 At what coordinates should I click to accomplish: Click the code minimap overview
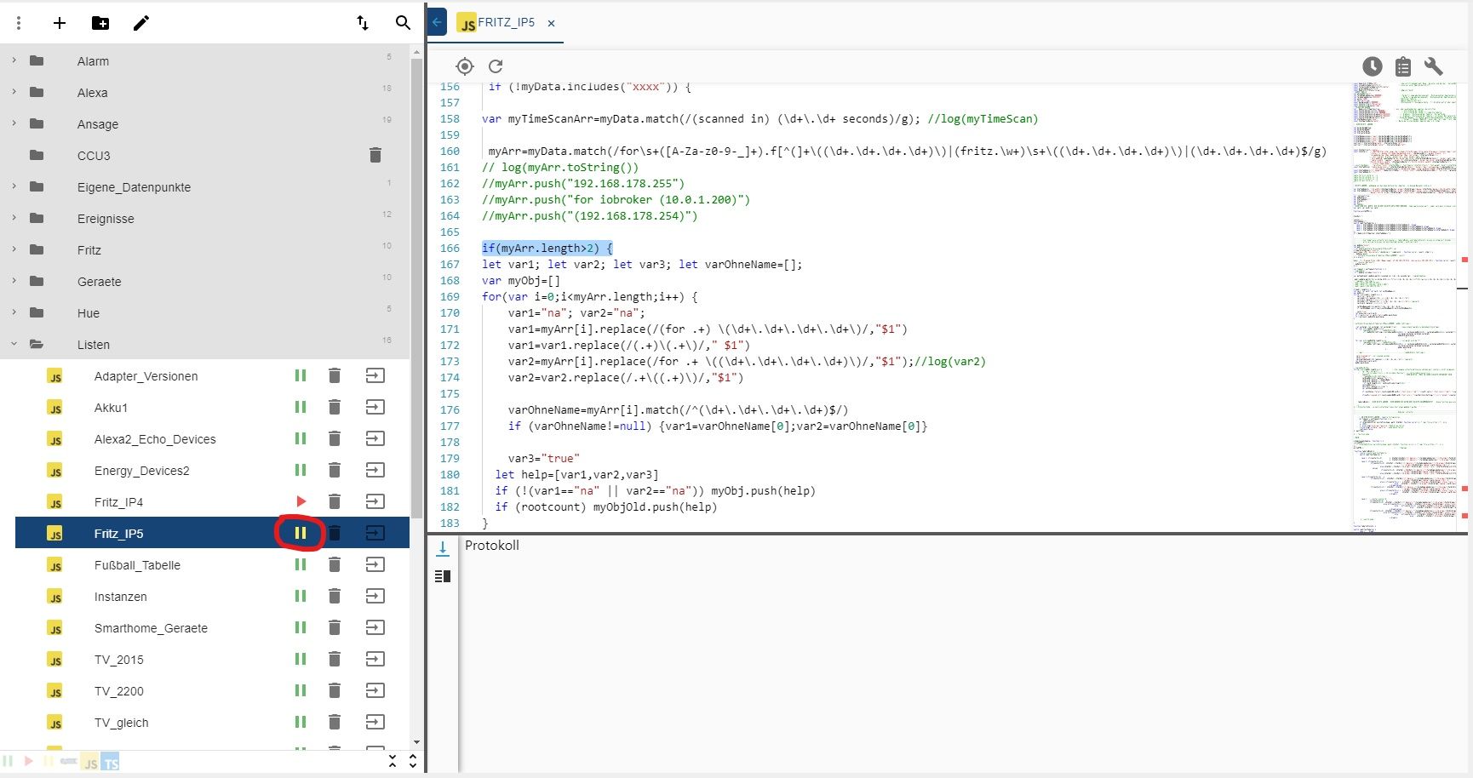[1405, 306]
